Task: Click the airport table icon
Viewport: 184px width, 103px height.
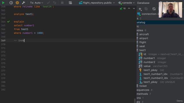Action: point(137,38)
